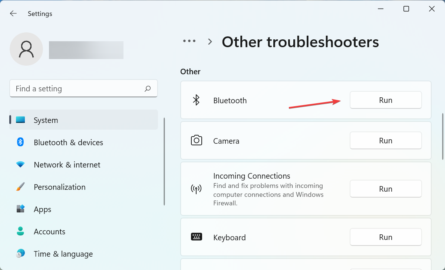Viewport: 445px width, 270px height.
Task: Click the breadcrumb chevron arrow
Action: click(x=210, y=42)
